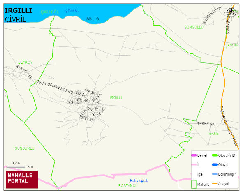Click the dark blue Otoyol legend swatch

[215, 164]
